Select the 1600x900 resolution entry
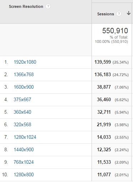This screenshot has width=133, height=182. click(x=24, y=87)
